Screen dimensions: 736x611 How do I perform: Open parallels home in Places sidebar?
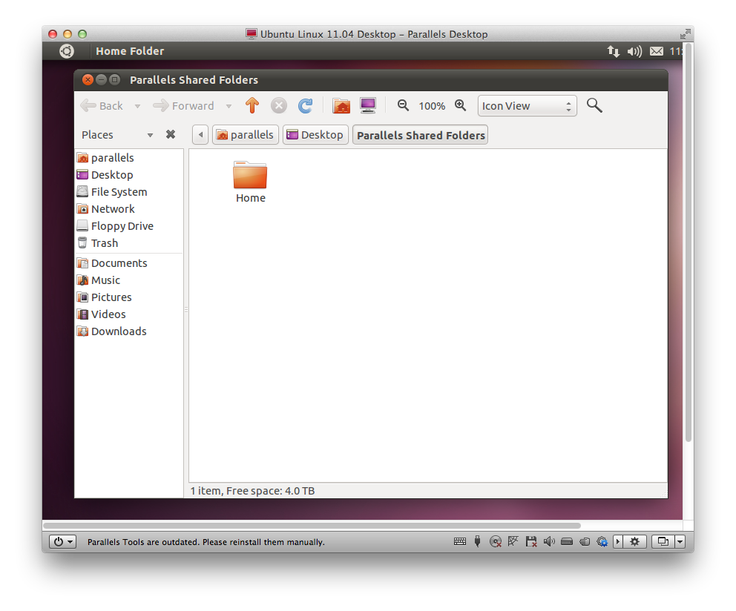pos(129,158)
